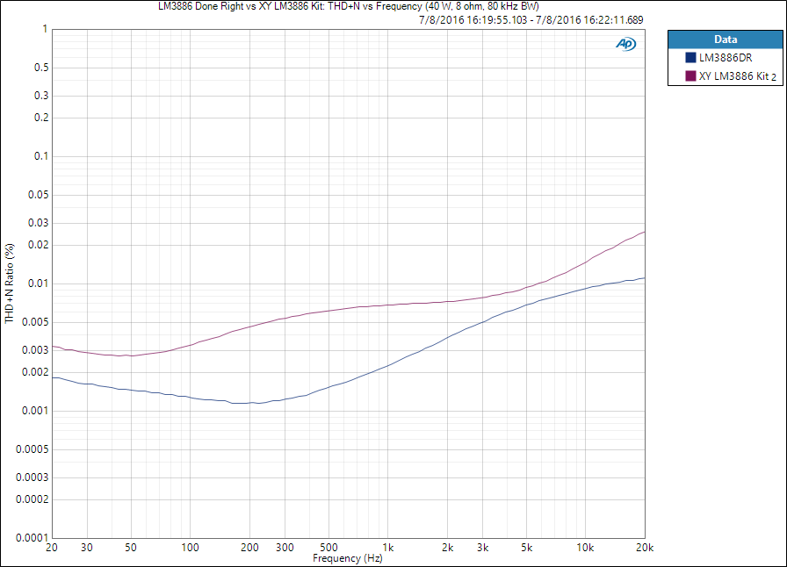Click the 0.005 value on vertical axis
This screenshot has width=787, height=567.
(x=36, y=322)
